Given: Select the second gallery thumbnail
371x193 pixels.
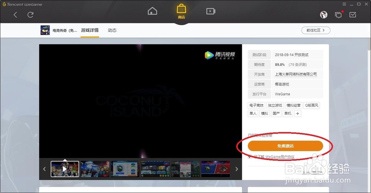Looking at the screenshot, I should (95, 169).
